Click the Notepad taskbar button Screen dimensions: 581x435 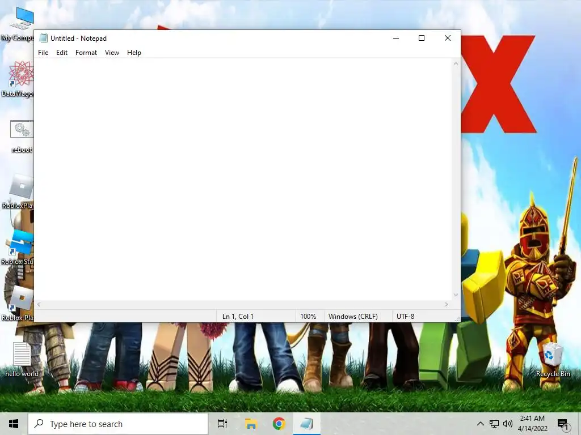tap(307, 424)
